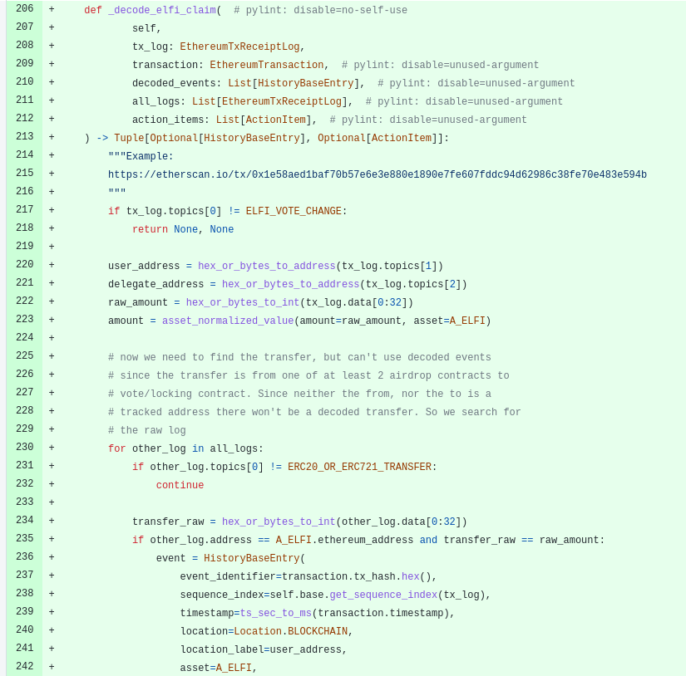Click line number 213
The height and width of the screenshot is (676, 686).
[24, 136]
